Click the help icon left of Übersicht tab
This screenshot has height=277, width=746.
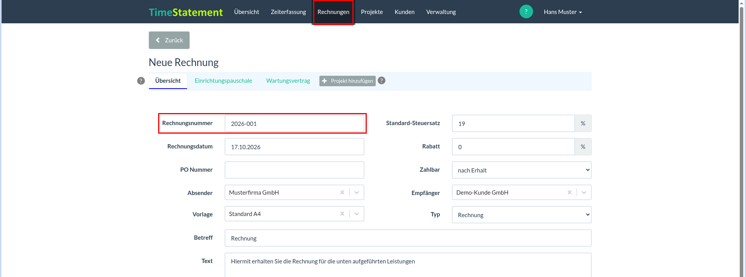(141, 81)
